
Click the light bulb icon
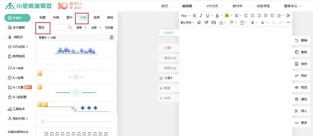pos(252,23)
